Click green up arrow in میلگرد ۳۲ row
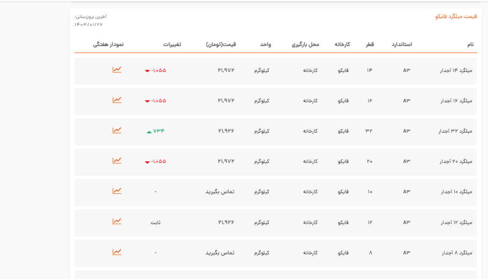Screen dimensions: 488x279 click(149, 132)
